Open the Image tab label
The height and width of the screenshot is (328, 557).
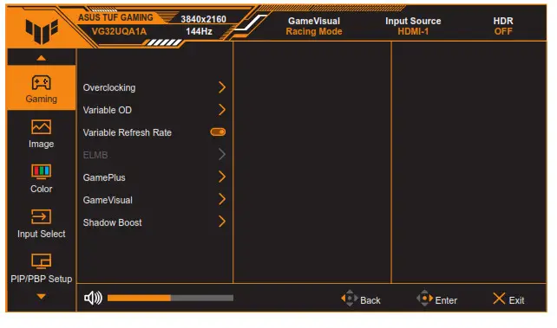[x=41, y=144]
